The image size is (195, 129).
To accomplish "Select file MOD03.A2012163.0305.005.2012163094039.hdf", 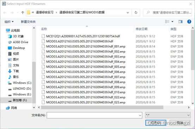I will (80, 41).
